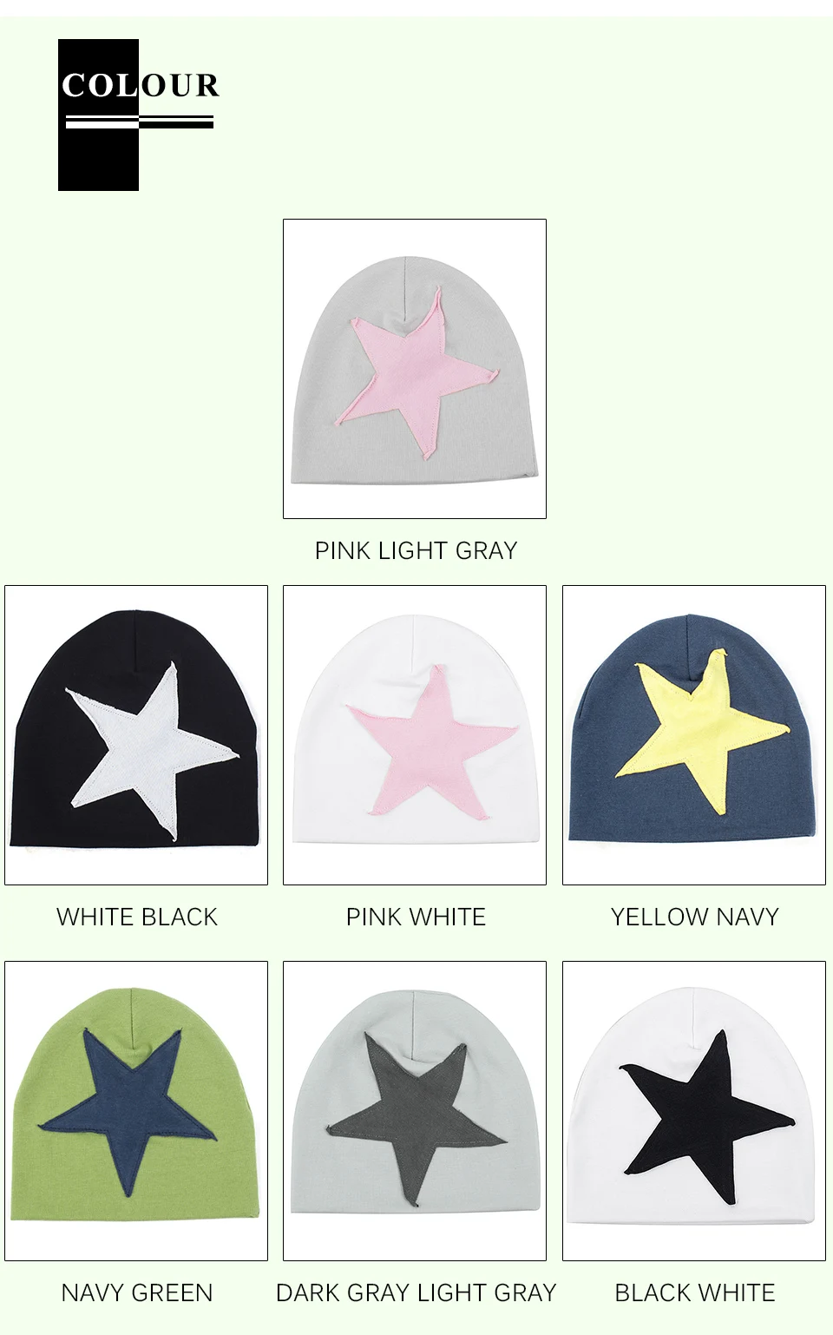Pick the Yellow Navy hat image
This screenshot has width=833, height=1335.
tap(694, 735)
